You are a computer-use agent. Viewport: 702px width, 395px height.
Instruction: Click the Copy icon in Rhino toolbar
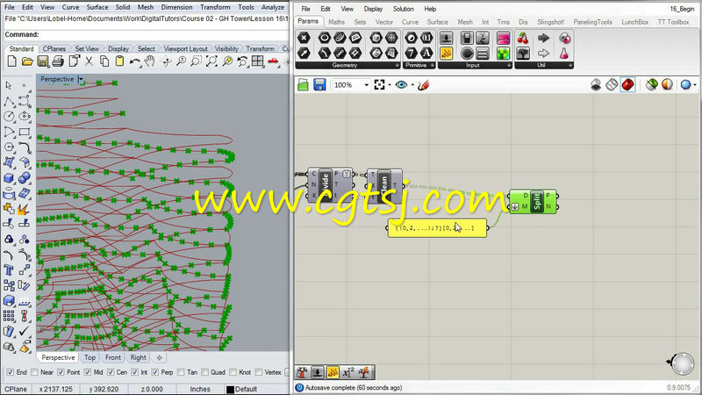[104, 61]
